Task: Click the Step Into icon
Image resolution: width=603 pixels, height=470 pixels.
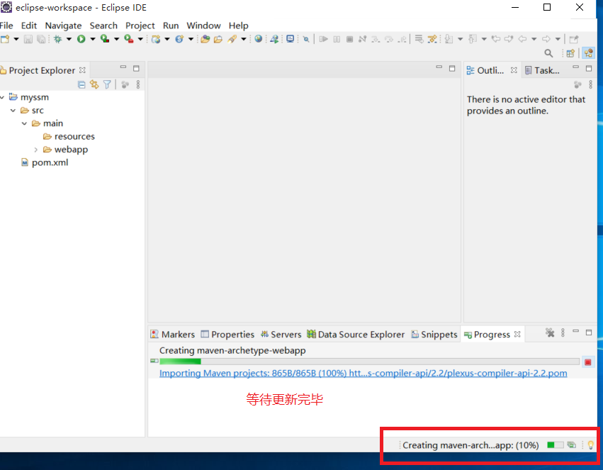Action: point(376,39)
